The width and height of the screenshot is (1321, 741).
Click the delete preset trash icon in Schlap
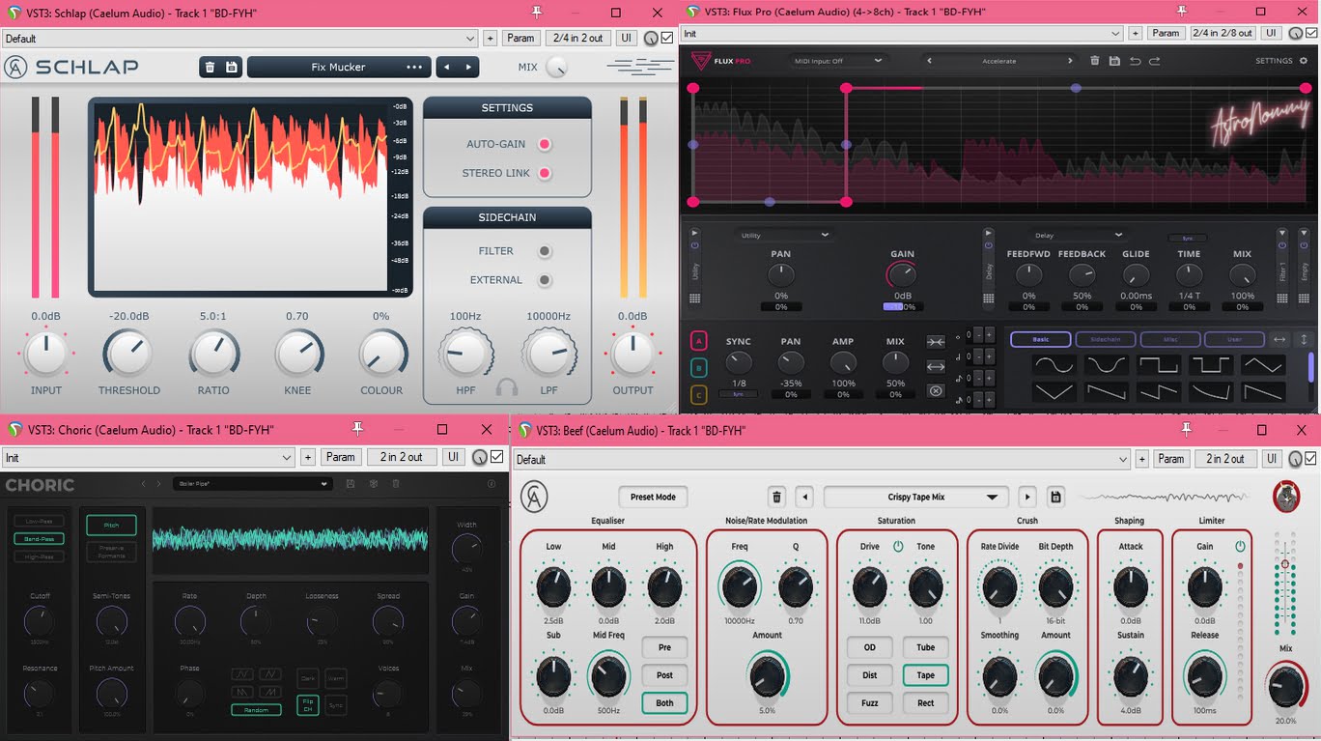[209, 67]
